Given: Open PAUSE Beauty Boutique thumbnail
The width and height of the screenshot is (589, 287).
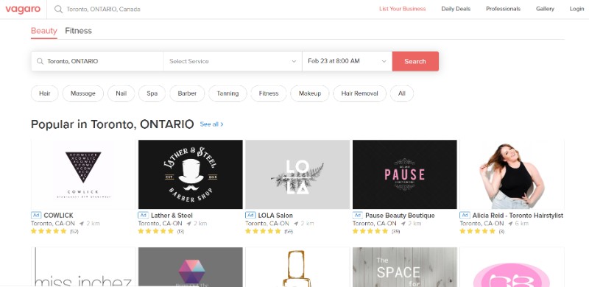Looking at the screenshot, I should coord(404,174).
